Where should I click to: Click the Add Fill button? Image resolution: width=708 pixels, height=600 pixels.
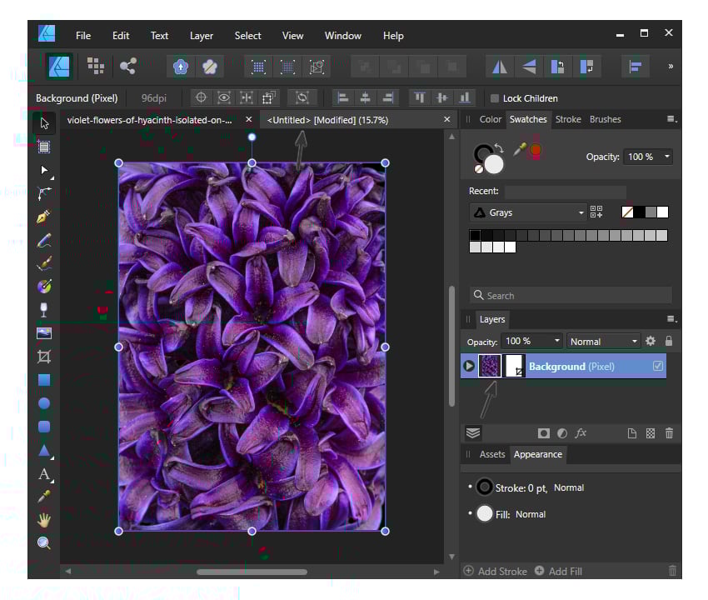pos(559,571)
